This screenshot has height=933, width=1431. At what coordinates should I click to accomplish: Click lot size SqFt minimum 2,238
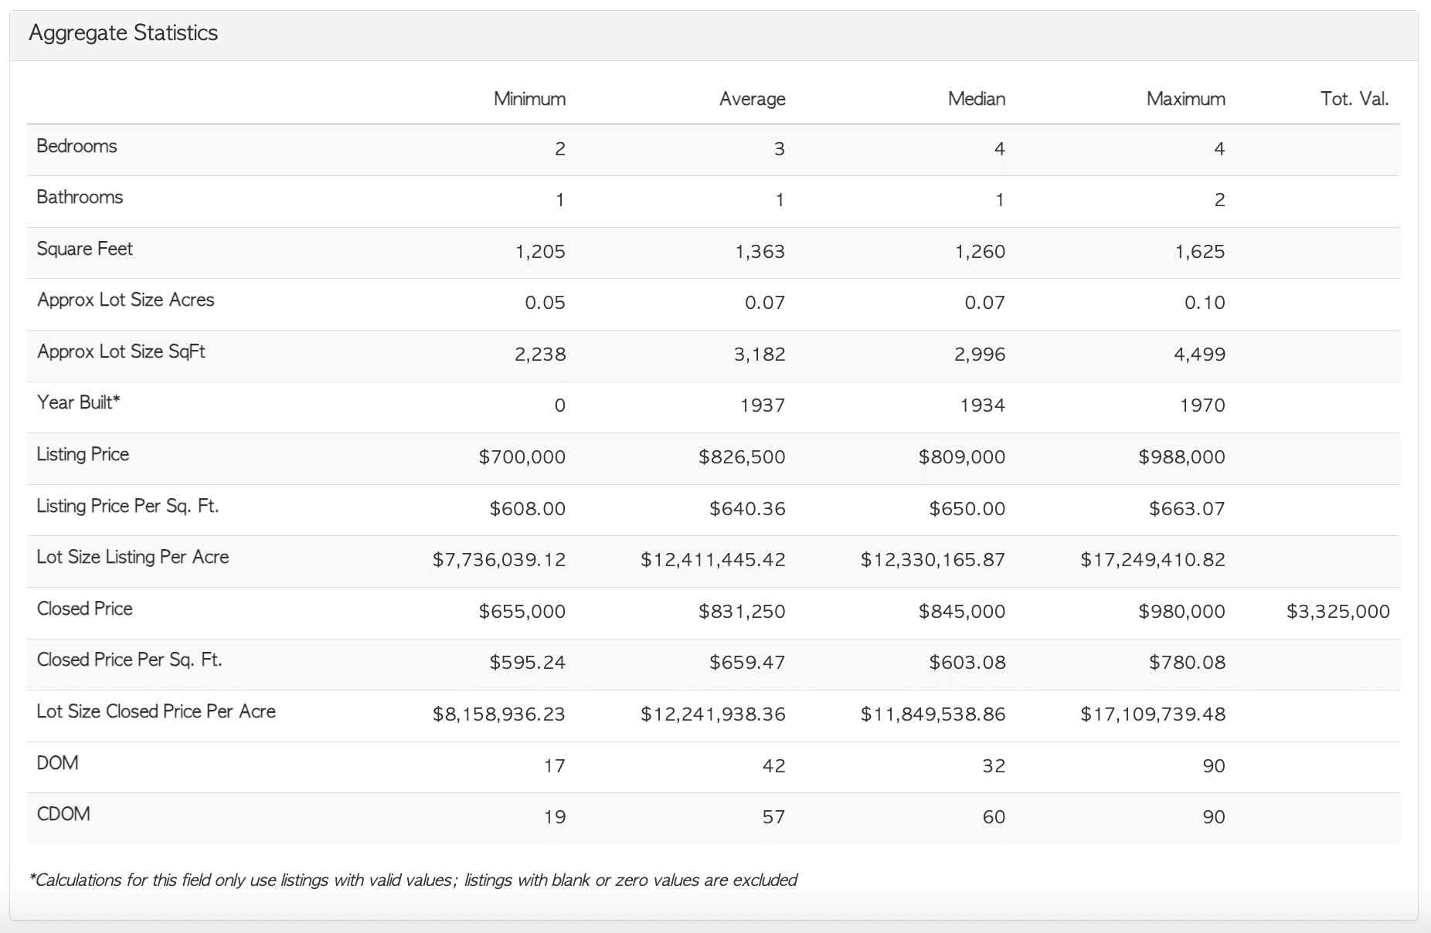[x=541, y=355]
